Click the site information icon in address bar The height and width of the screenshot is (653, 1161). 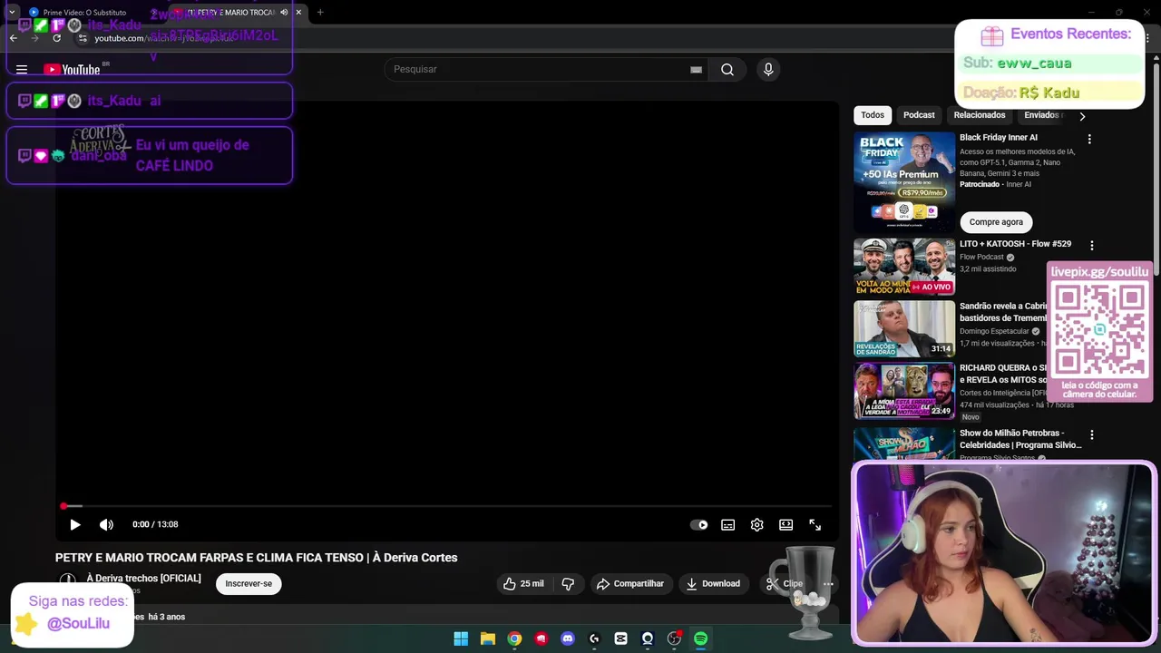click(83, 38)
